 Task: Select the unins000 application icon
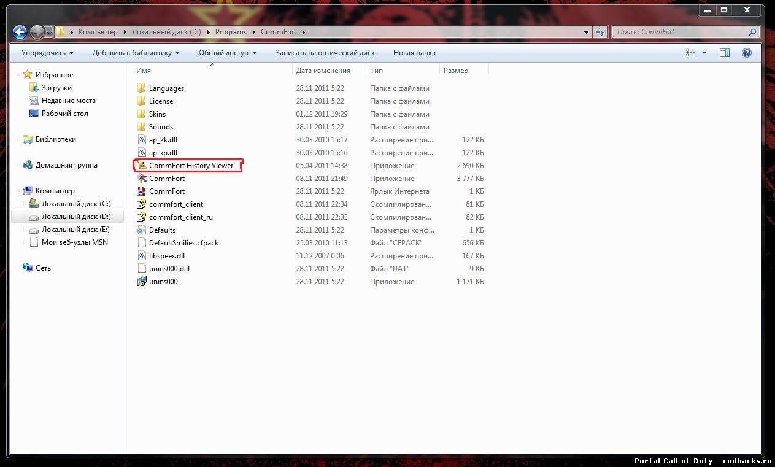[142, 282]
